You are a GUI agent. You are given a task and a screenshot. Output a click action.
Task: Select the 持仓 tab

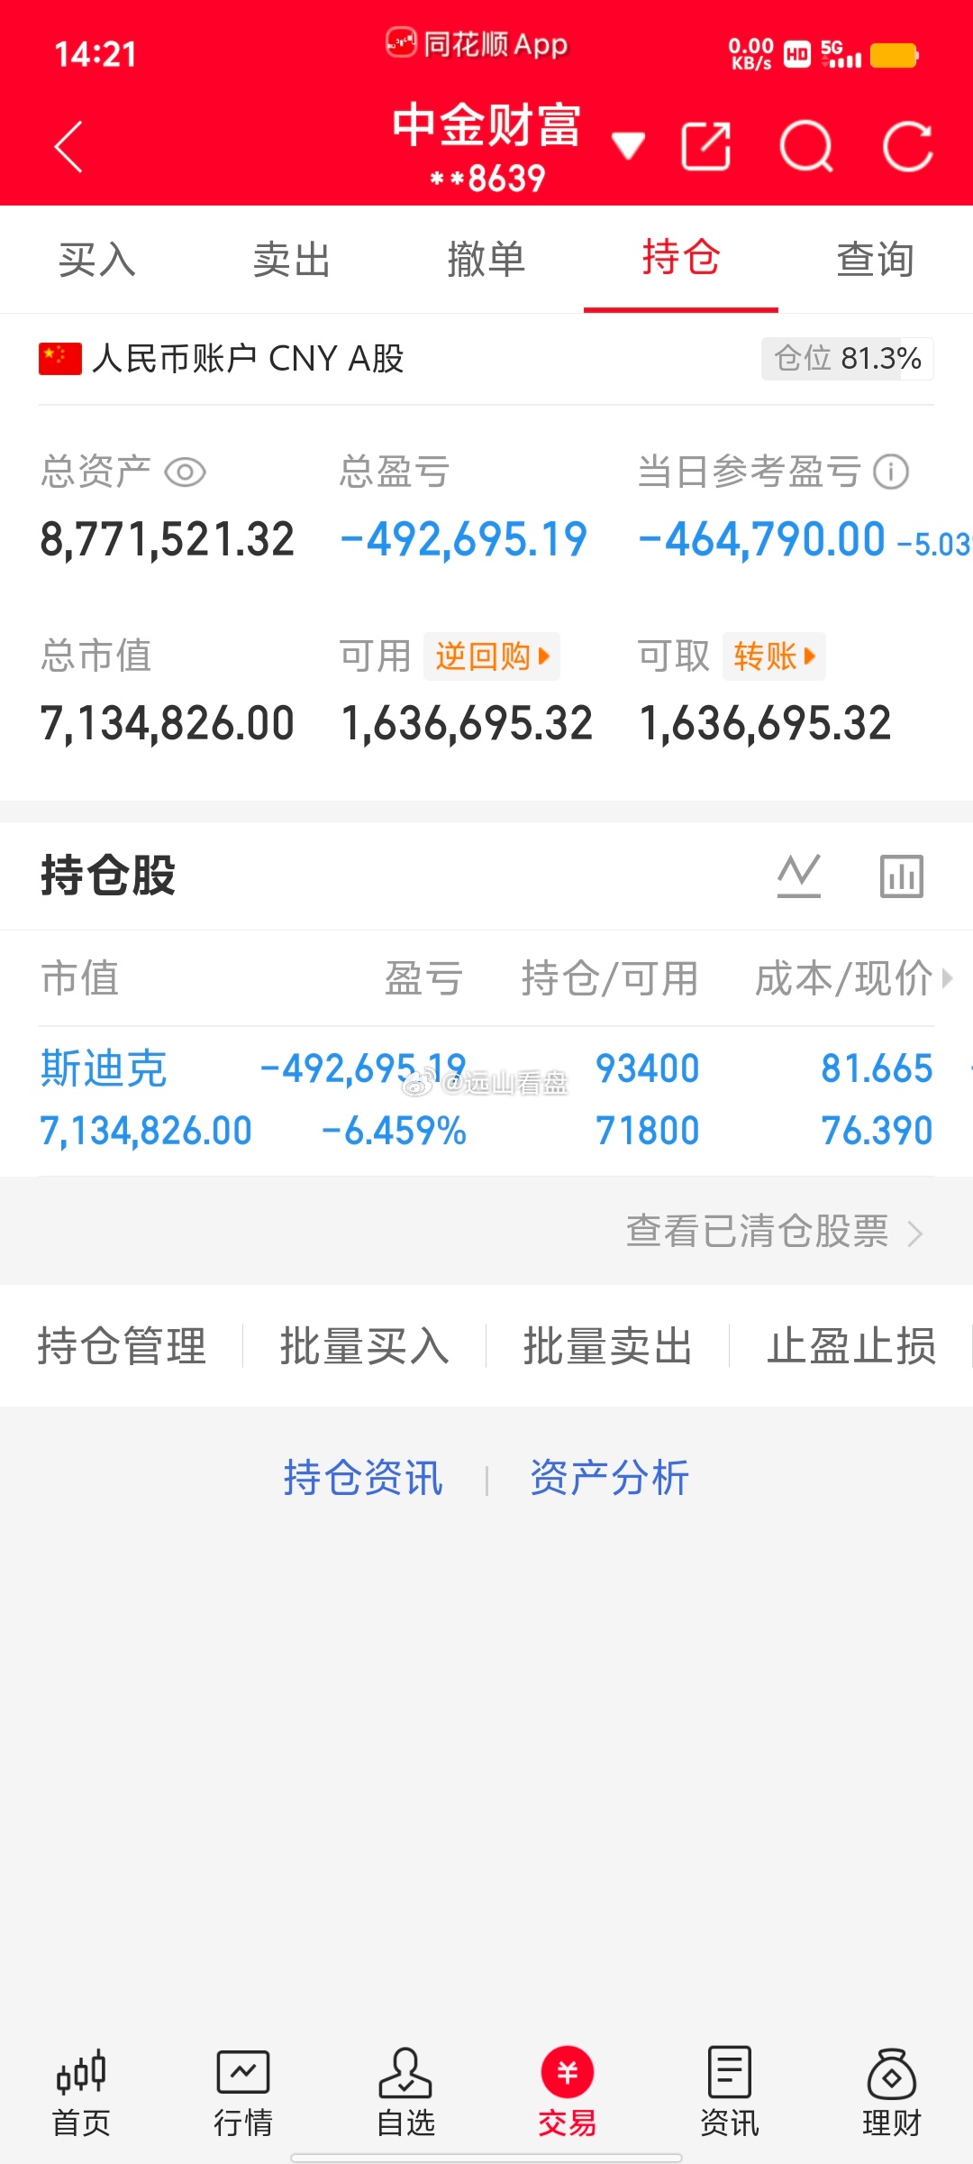coord(681,258)
